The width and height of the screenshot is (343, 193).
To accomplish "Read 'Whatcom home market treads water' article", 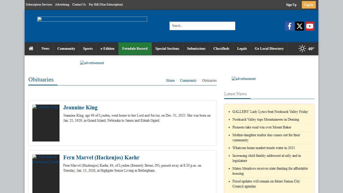I will point(263,148).
